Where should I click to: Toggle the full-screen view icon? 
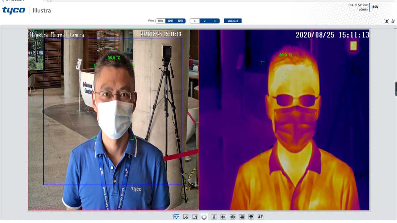[x=176, y=217]
